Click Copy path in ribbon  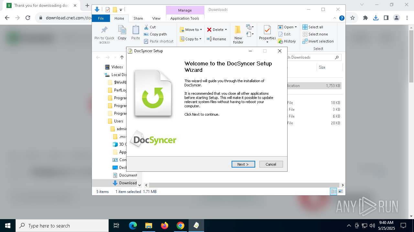pos(155,34)
